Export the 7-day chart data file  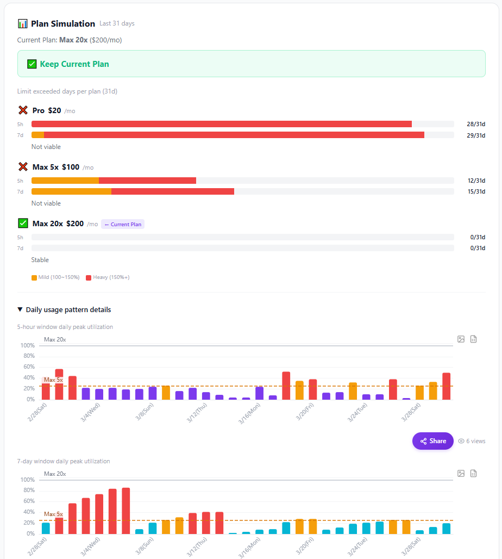point(473,474)
